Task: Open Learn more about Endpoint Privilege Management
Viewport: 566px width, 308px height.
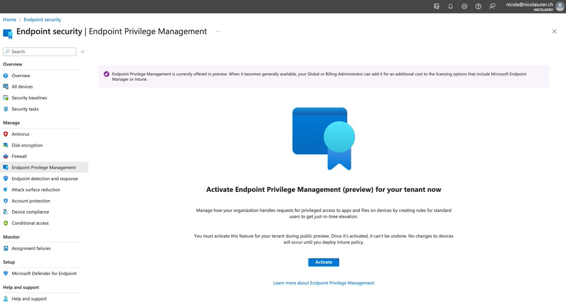Action: [x=324, y=283]
